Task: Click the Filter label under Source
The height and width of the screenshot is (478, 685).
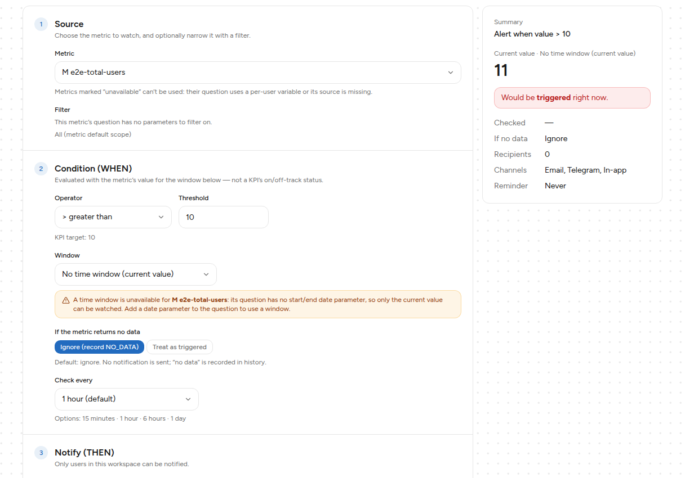Action: pos(63,110)
